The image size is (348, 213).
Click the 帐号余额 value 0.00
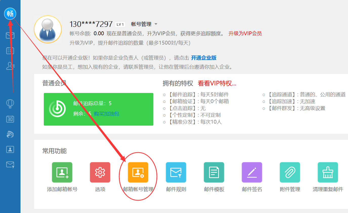tap(99, 33)
